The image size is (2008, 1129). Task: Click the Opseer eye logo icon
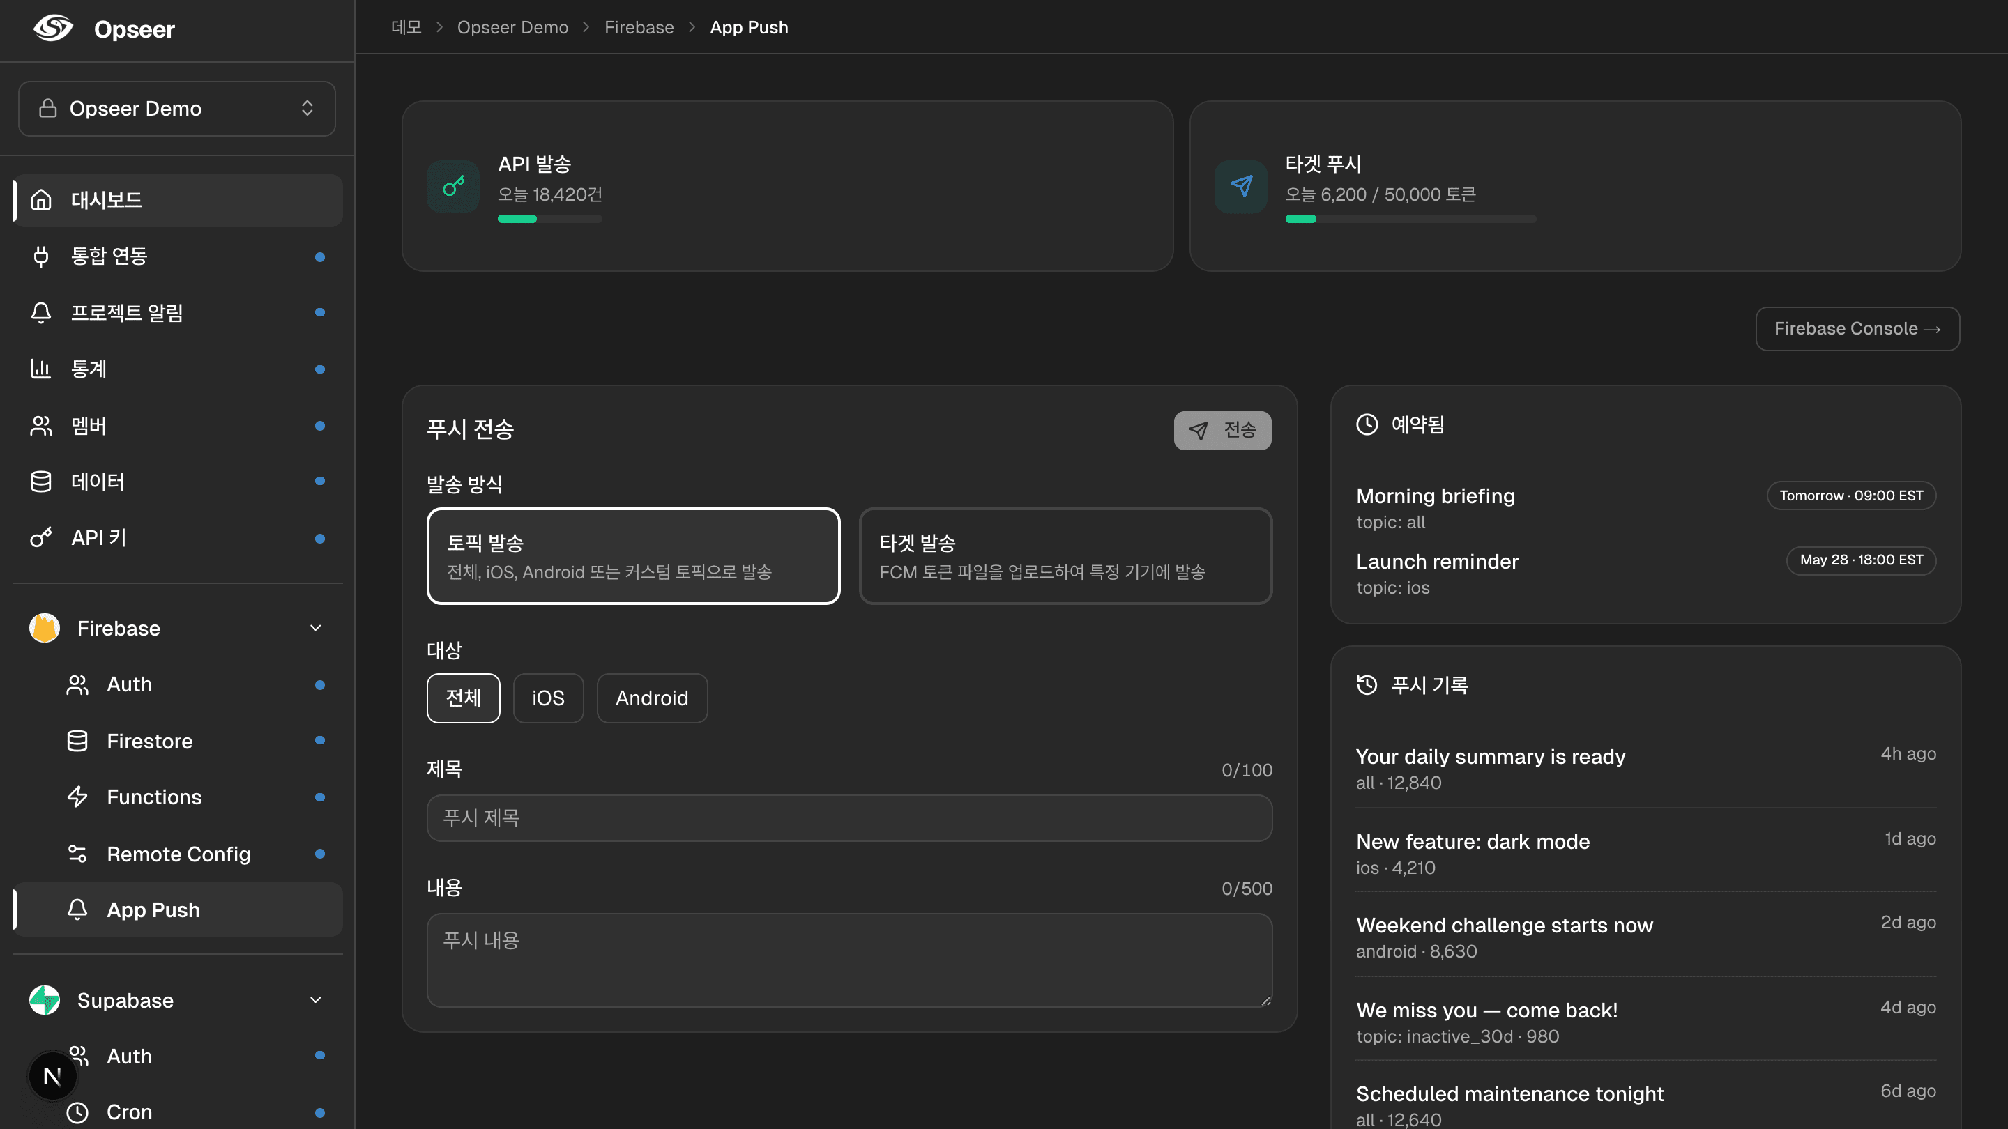point(53,29)
